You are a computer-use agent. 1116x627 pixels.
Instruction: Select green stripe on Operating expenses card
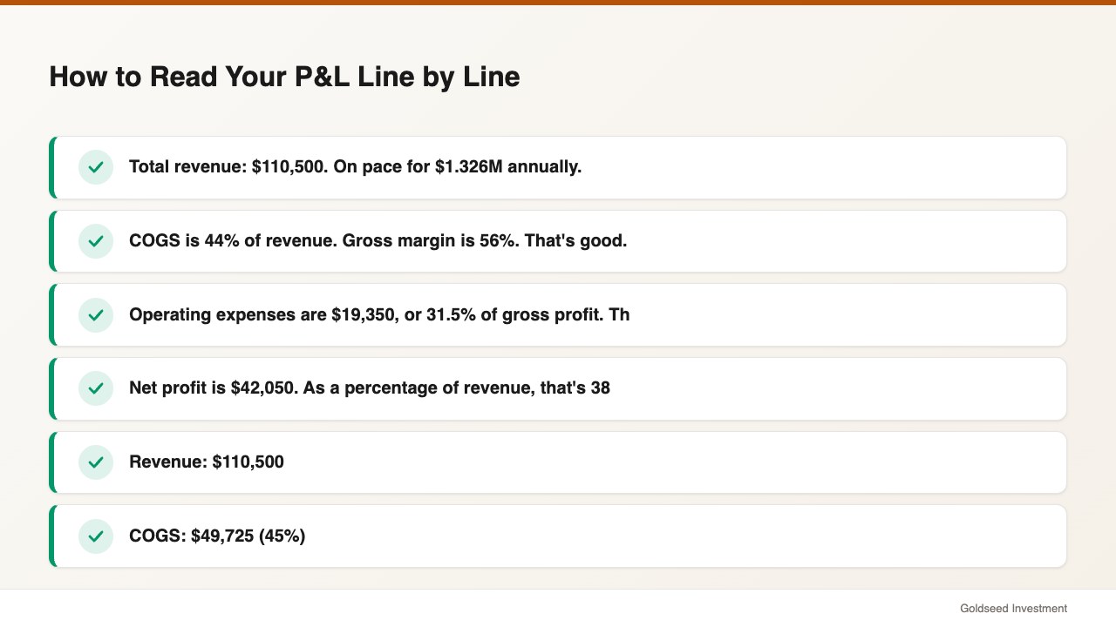click(51, 314)
